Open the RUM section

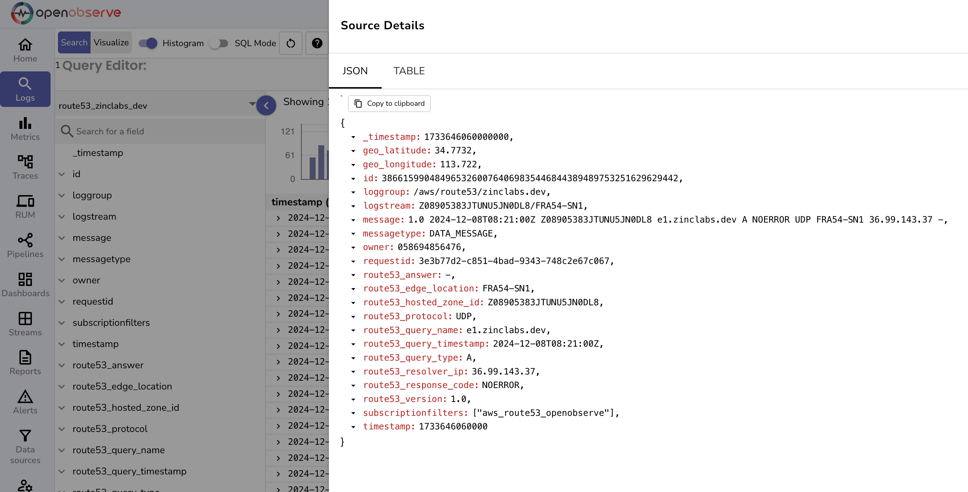25,206
